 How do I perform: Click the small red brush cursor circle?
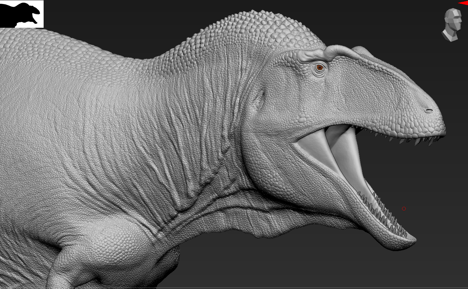pos(404,209)
